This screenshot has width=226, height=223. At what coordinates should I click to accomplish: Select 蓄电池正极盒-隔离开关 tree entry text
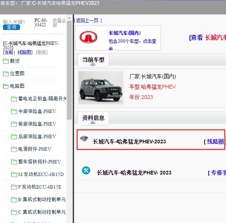[x=42, y=99]
